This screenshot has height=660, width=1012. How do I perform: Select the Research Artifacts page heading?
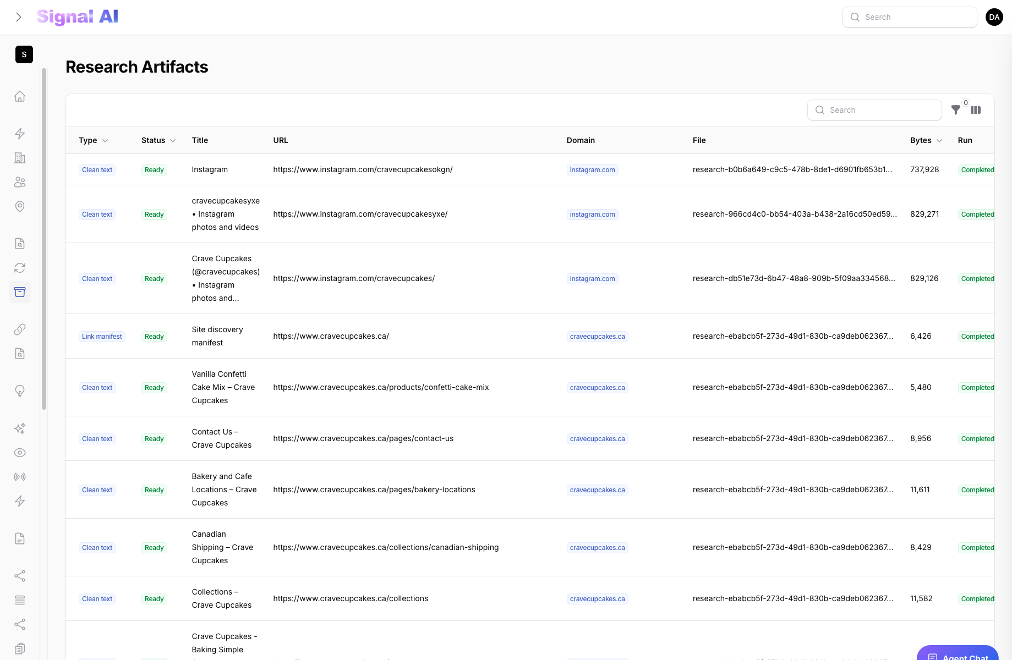(137, 67)
